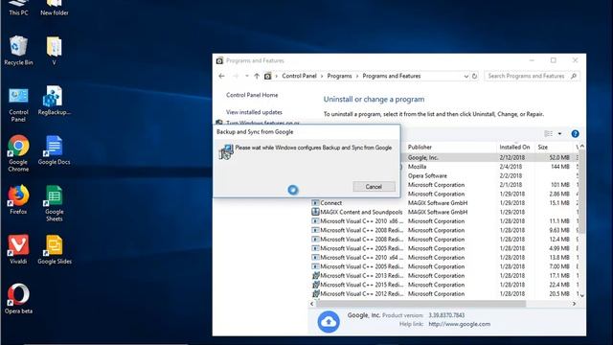Select the Google Chrome desktop shortcut
The width and height of the screenshot is (613, 345).
(18, 153)
